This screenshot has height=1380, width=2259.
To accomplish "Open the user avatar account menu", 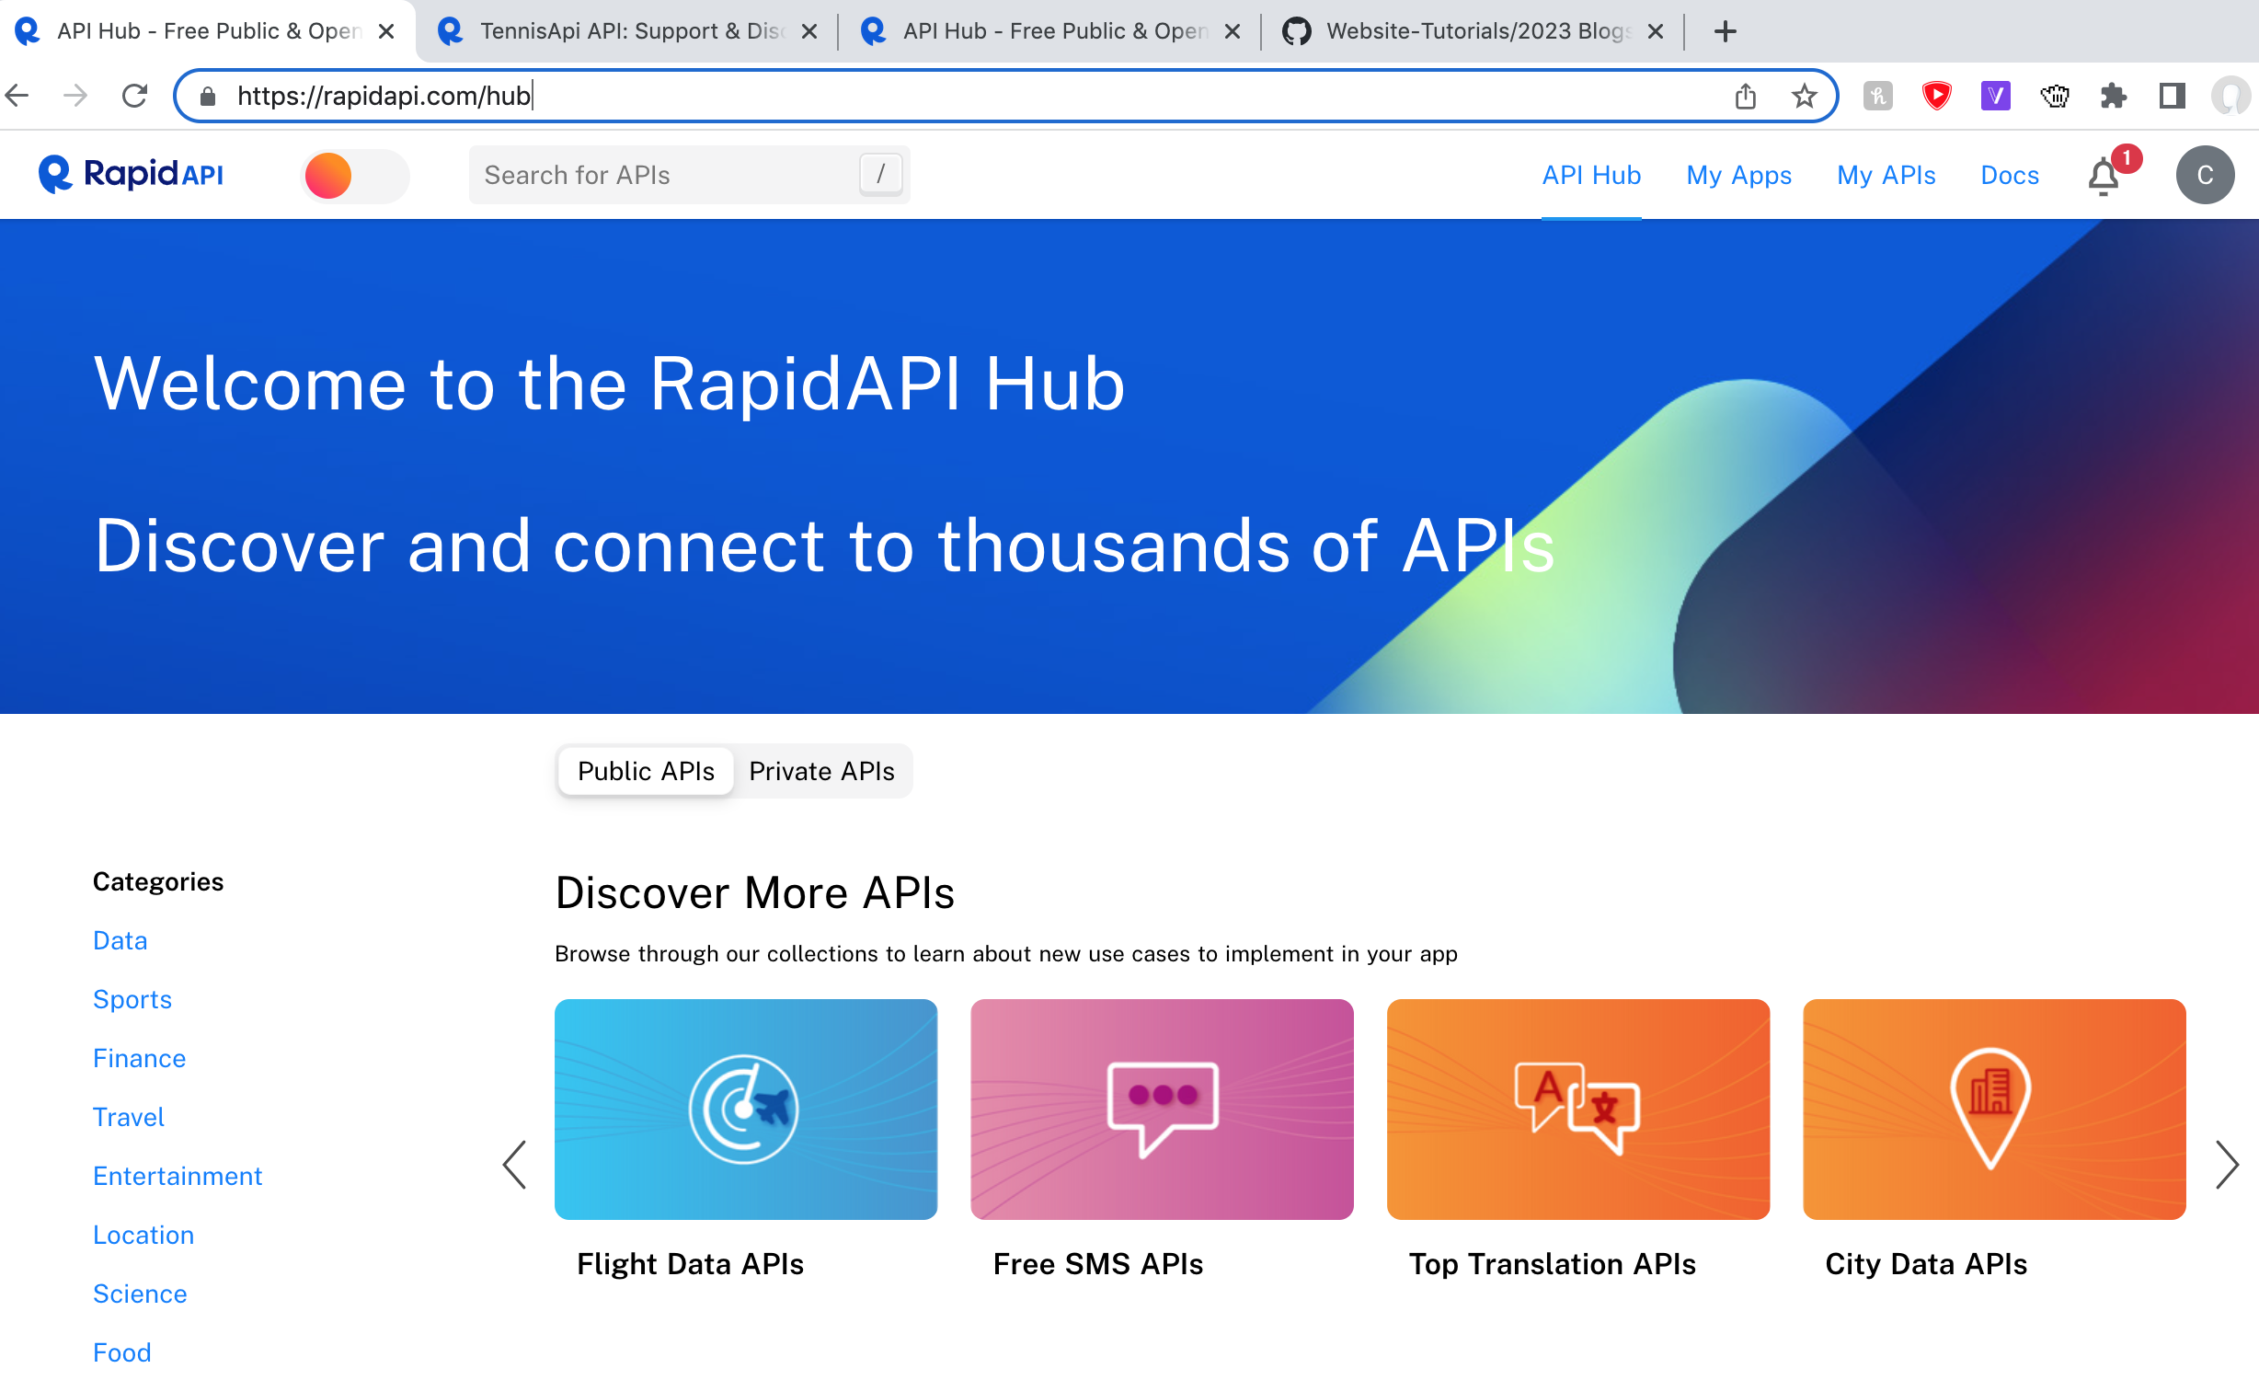I will [2204, 175].
